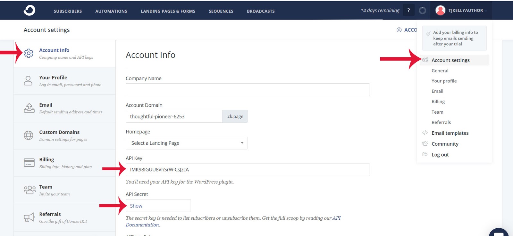This screenshot has height=236, width=513.
Task: Click the Billing credit card icon
Action: tap(29, 163)
